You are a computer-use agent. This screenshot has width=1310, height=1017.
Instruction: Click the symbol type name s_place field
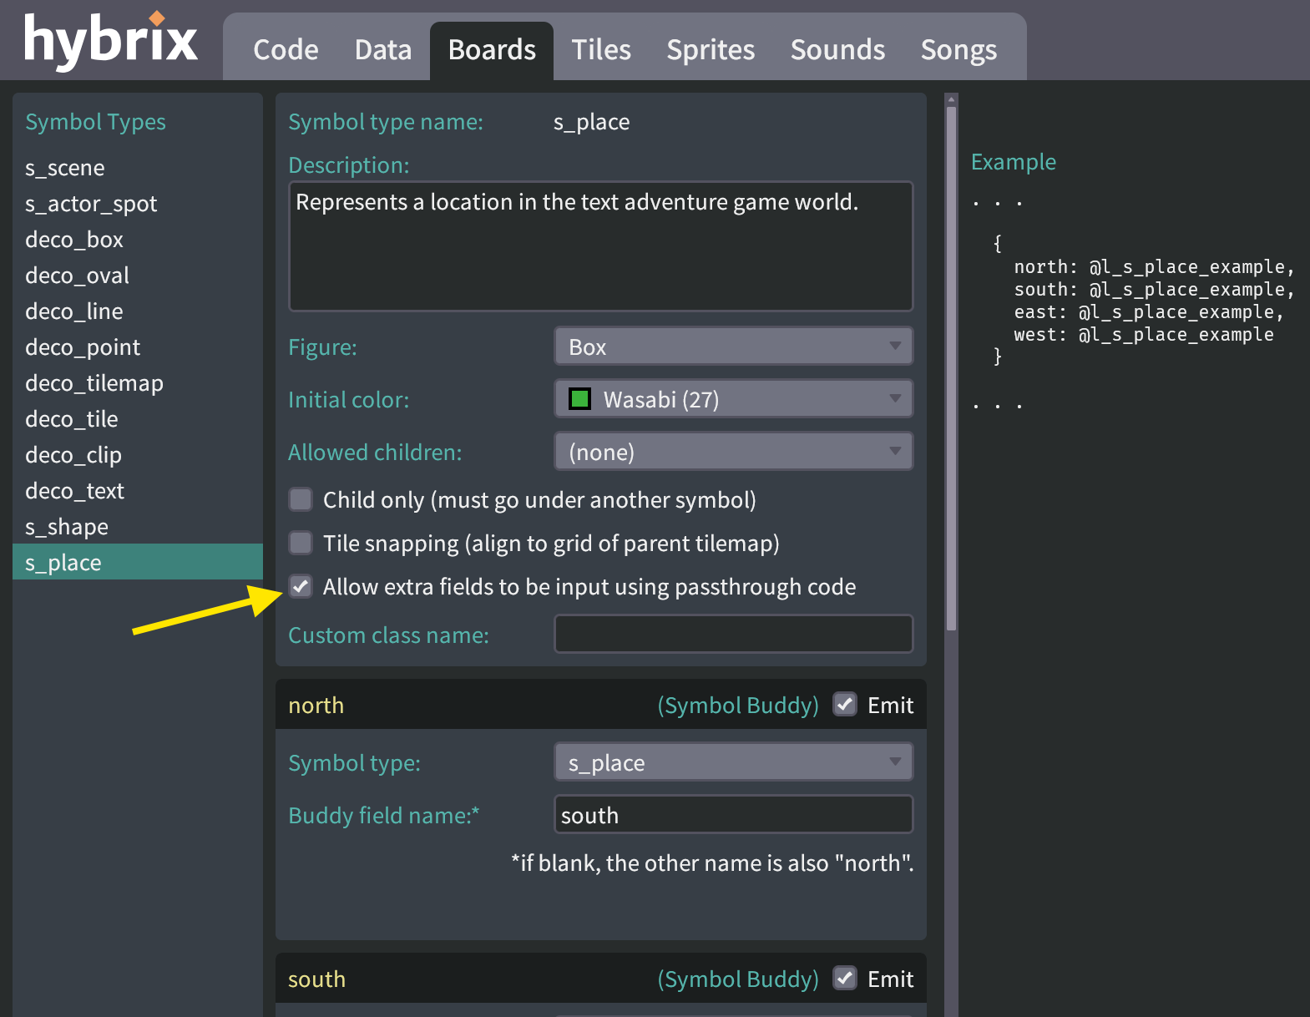click(591, 122)
